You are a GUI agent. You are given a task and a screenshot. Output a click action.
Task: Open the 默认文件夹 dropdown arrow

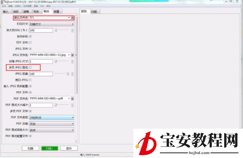pos(69,18)
